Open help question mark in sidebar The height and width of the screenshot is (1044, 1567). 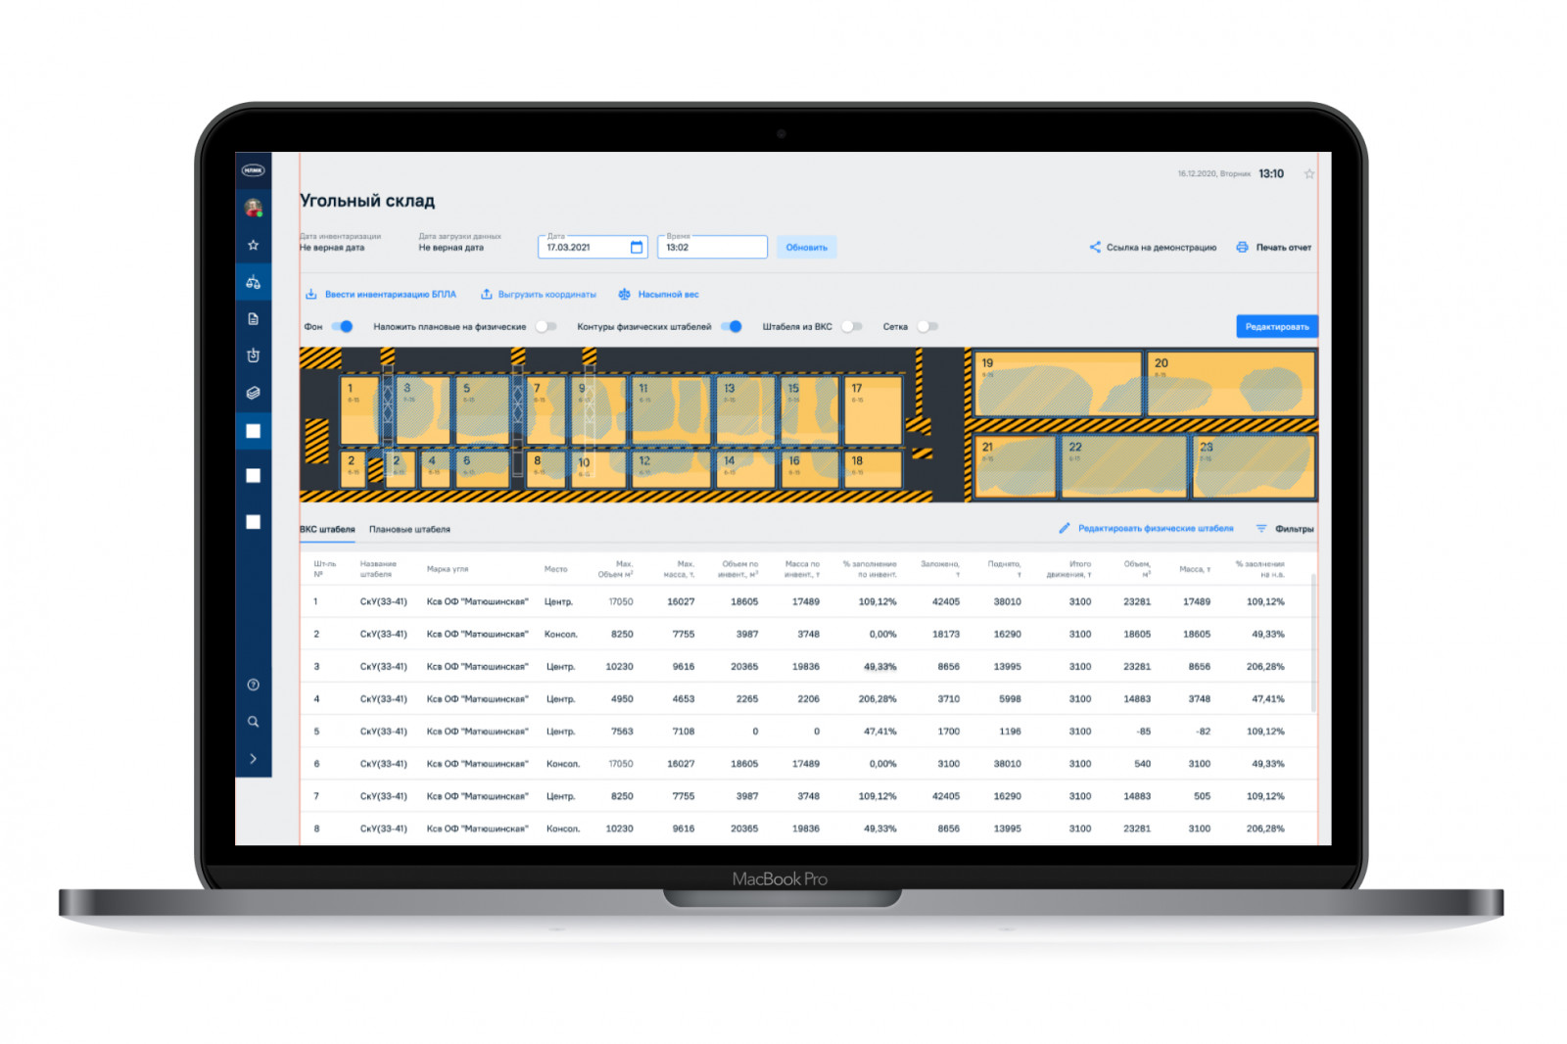click(x=253, y=685)
